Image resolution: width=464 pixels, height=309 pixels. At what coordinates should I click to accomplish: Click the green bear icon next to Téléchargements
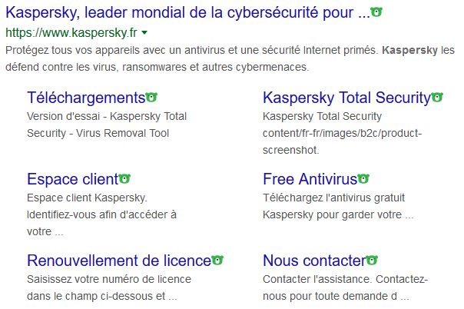(x=151, y=98)
